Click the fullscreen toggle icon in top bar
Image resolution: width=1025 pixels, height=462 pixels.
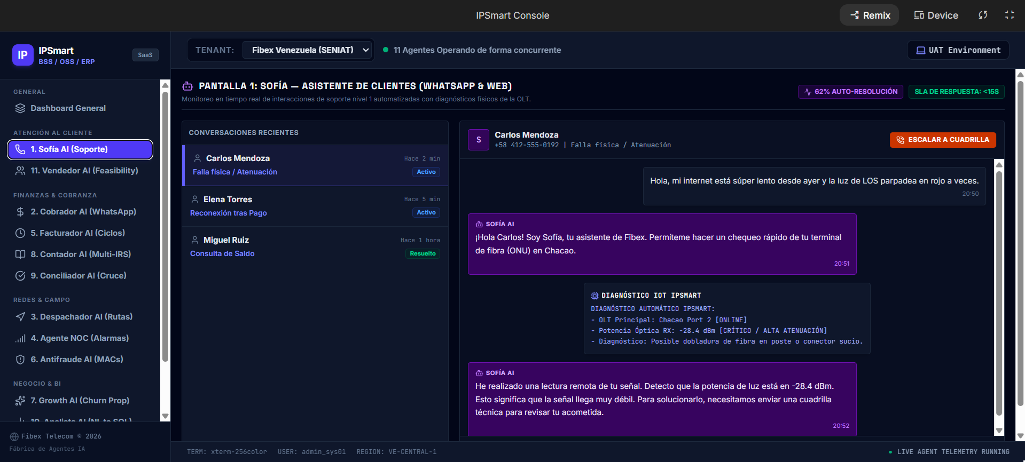1010,15
